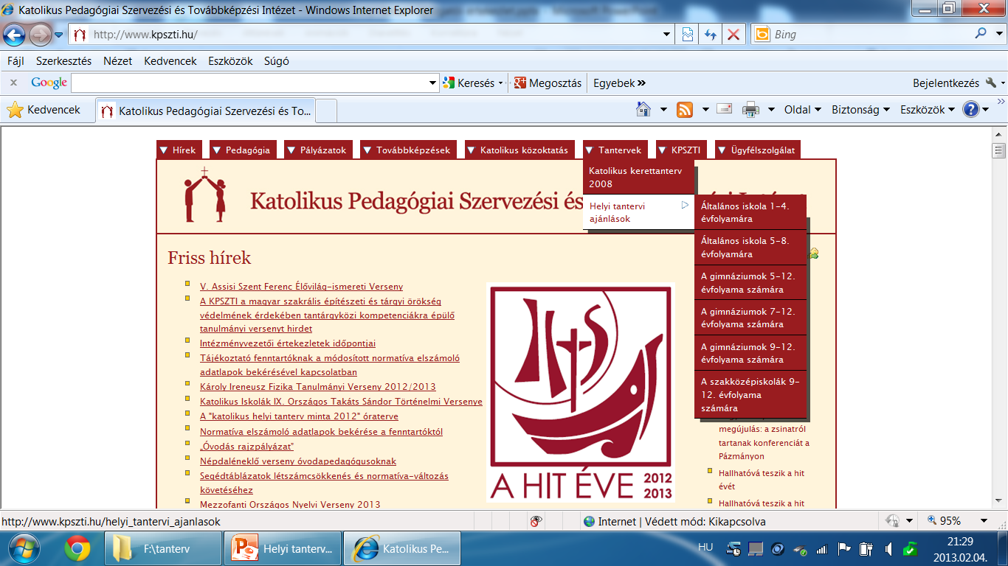The image size is (1008, 566).
Task: Open the Pályázatok site menu
Action: [x=318, y=150]
